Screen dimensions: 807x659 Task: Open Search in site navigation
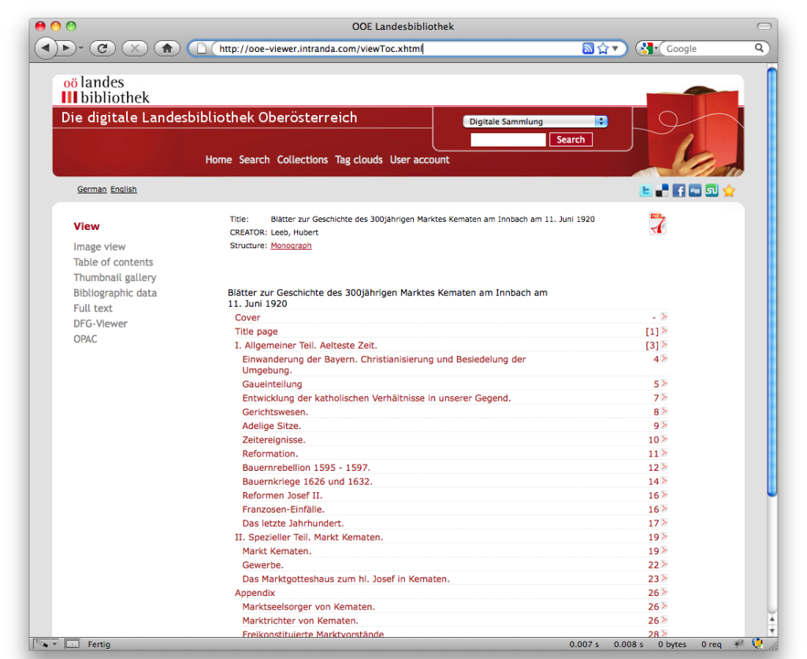(255, 160)
